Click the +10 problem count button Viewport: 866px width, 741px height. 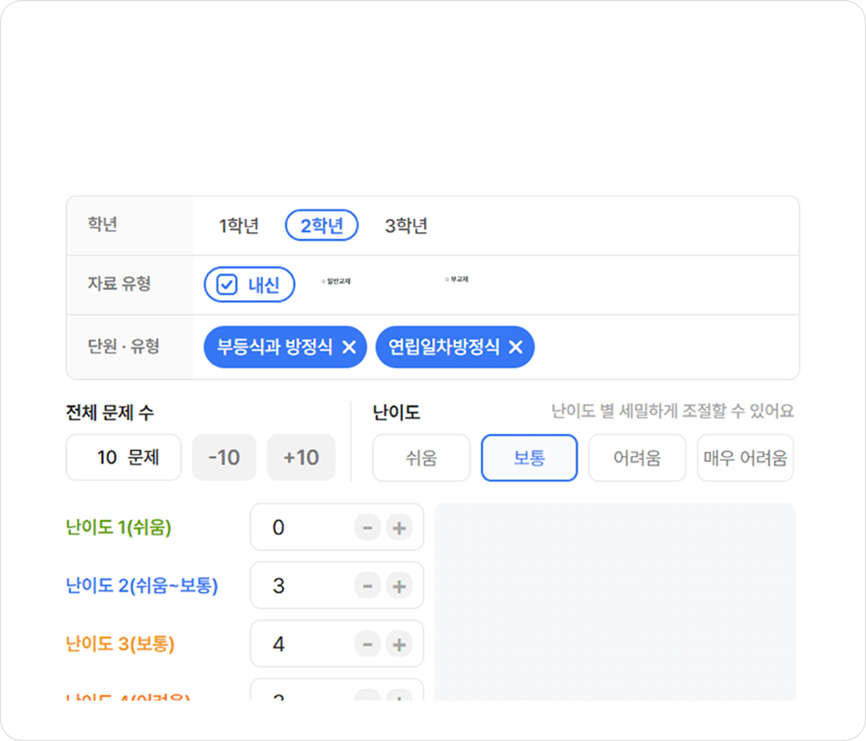tap(300, 457)
